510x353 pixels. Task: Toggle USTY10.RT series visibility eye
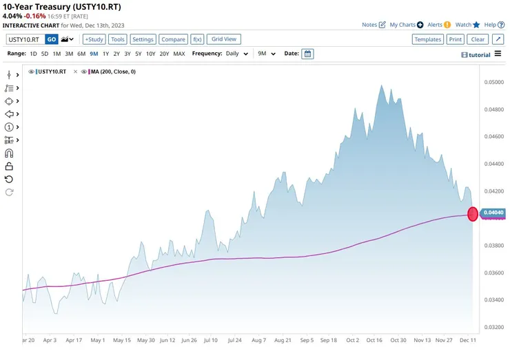click(x=31, y=72)
